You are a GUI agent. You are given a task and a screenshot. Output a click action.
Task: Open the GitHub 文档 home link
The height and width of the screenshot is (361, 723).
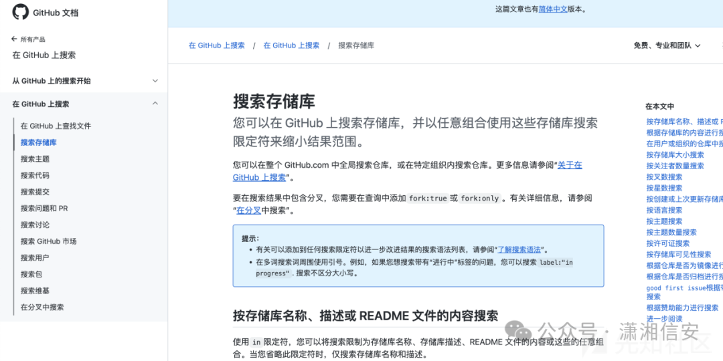[56, 13]
